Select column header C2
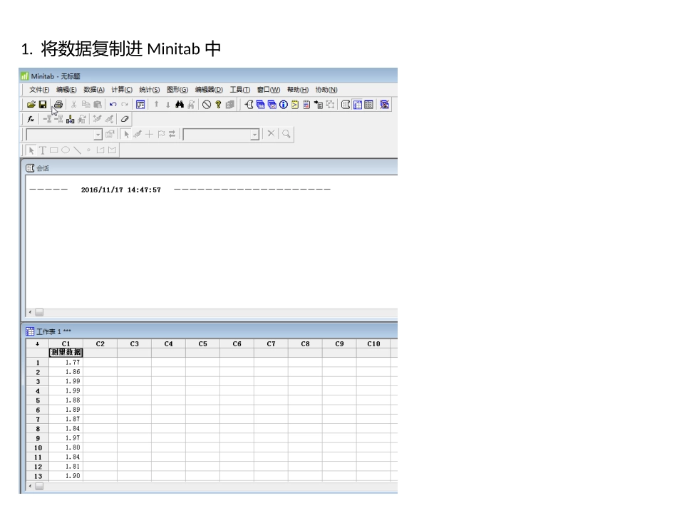677x508 pixels. [100, 344]
